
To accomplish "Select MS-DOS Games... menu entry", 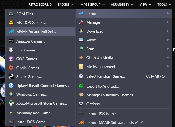I will click(40, 22).
